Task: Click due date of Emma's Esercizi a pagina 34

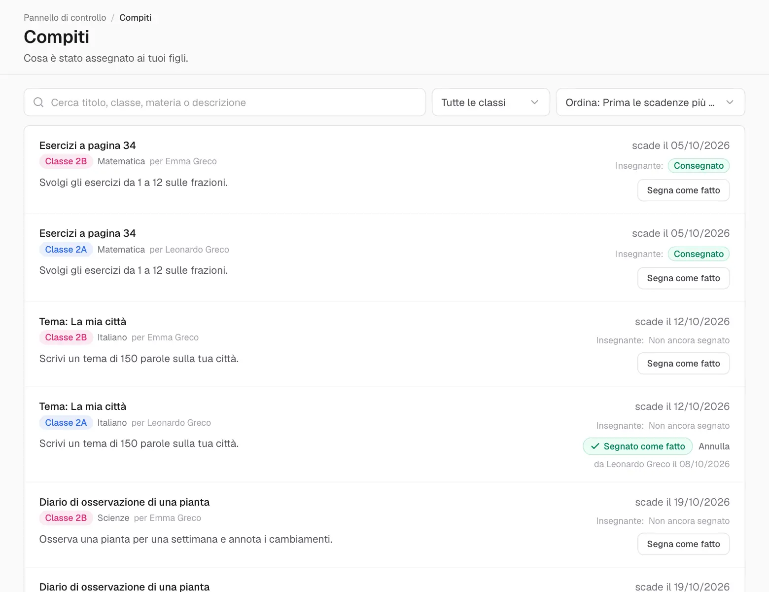Action: pos(681,146)
